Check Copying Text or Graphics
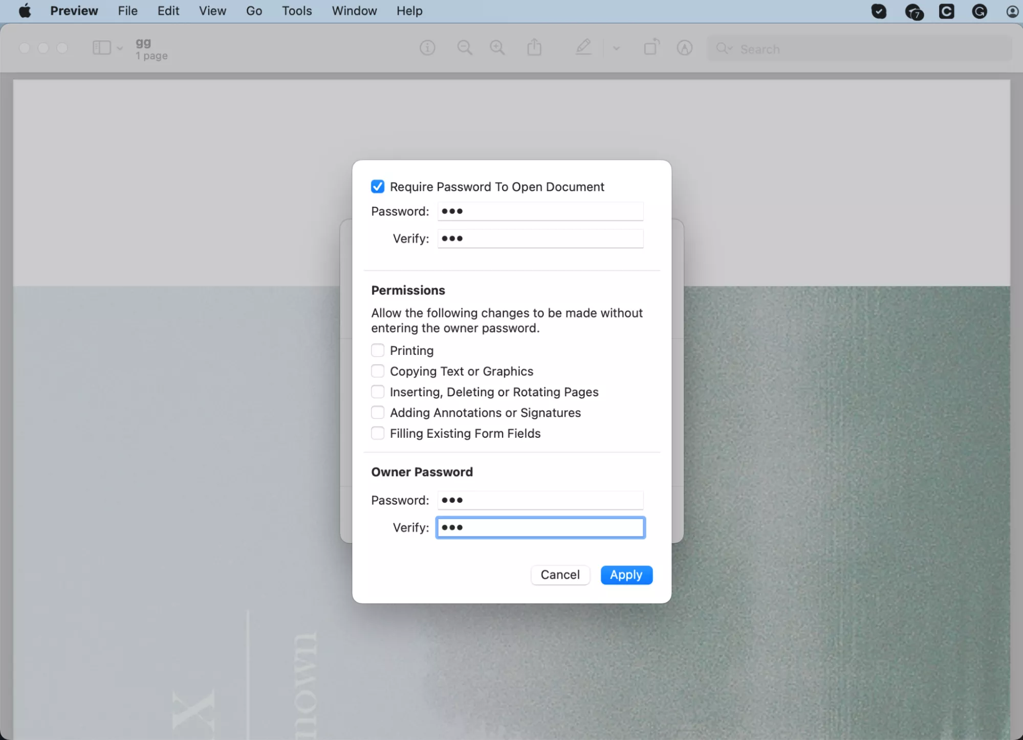Image resolution: width=1023 pixels, height=740 pixels. tap(378, 371)
